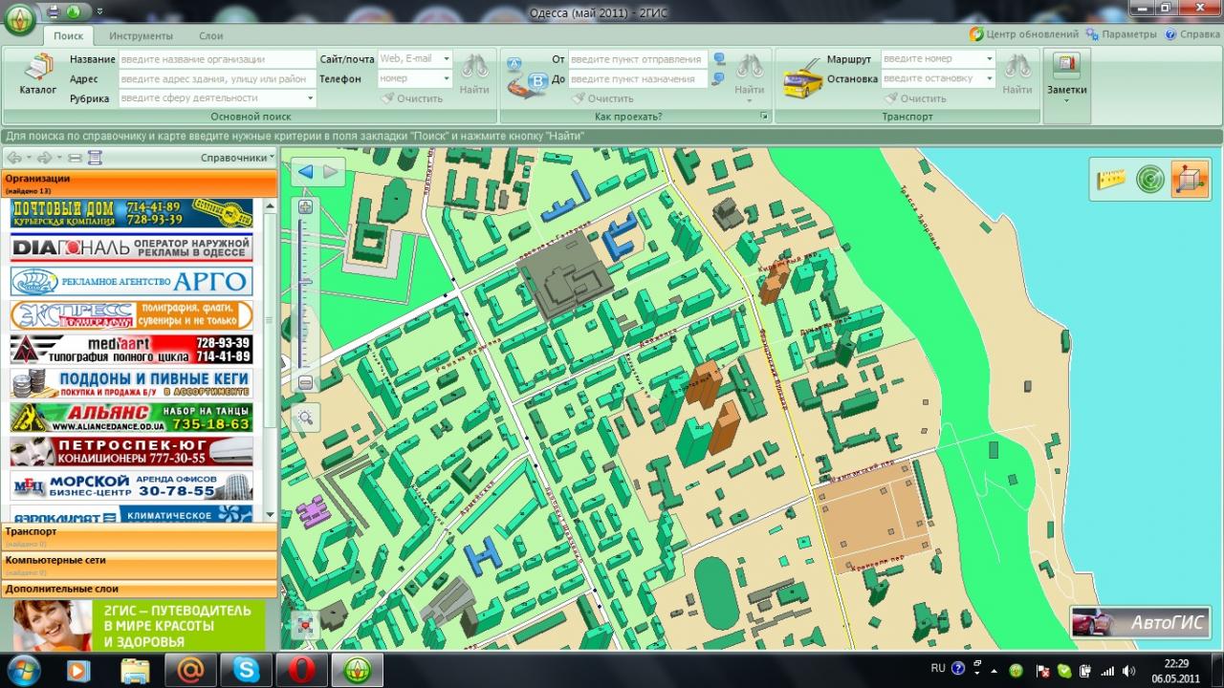Expand the Рубрика dropdown list
The width and height of the screenshot is (1224, 688).
310,98
